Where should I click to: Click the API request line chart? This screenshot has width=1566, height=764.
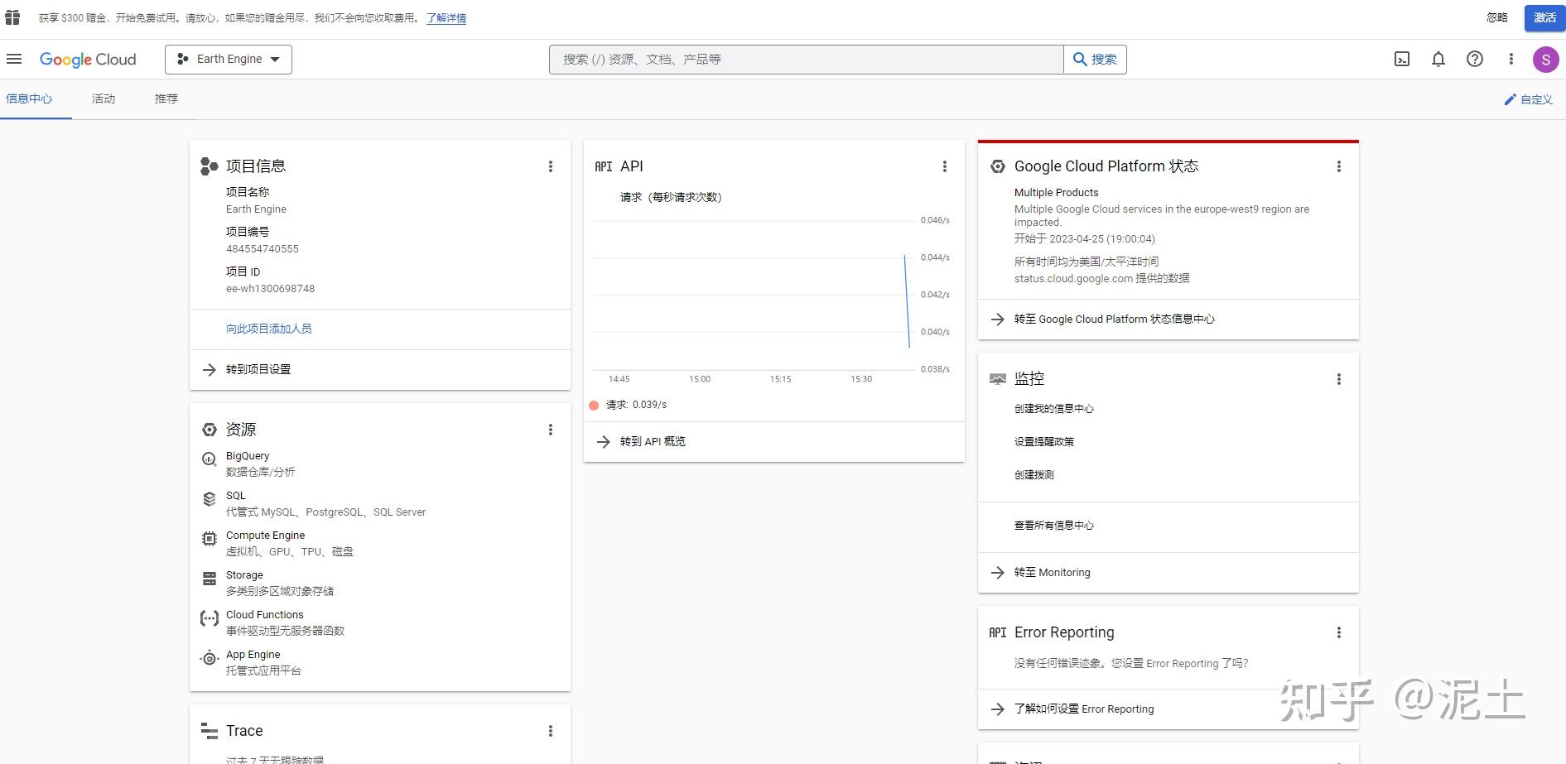click(754, 295)
